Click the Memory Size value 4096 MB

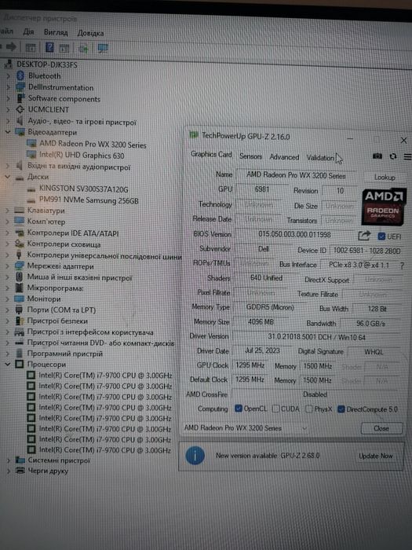pos(261,321)
